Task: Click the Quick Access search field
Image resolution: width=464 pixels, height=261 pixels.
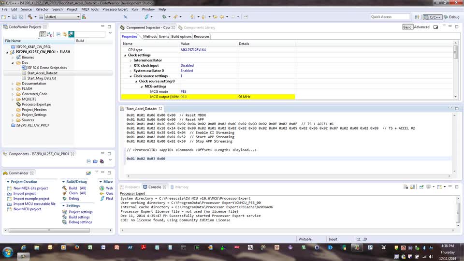Action: tap(390, 17)
